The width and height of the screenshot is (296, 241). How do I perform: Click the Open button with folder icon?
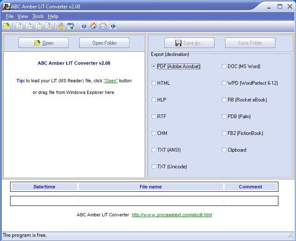(44, 43)
